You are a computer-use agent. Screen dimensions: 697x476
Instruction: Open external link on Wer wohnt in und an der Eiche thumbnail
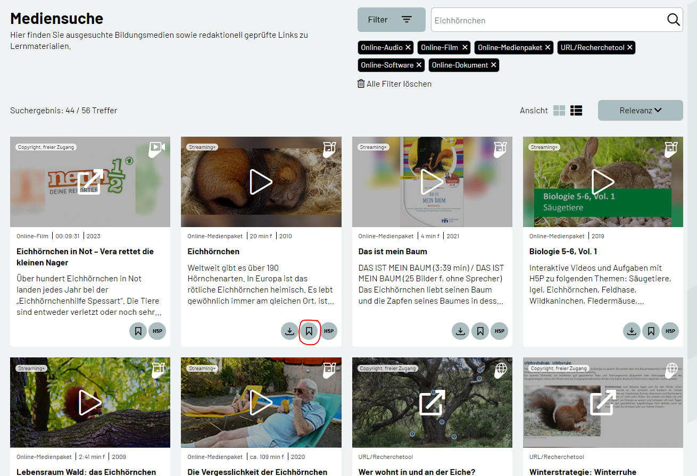[432, 403]
